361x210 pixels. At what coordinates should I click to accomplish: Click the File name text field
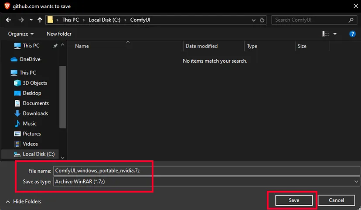[207, 171]
